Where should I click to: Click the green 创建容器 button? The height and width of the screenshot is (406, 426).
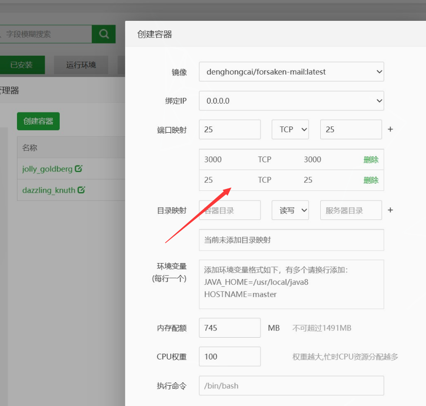(x=38, y=121)
